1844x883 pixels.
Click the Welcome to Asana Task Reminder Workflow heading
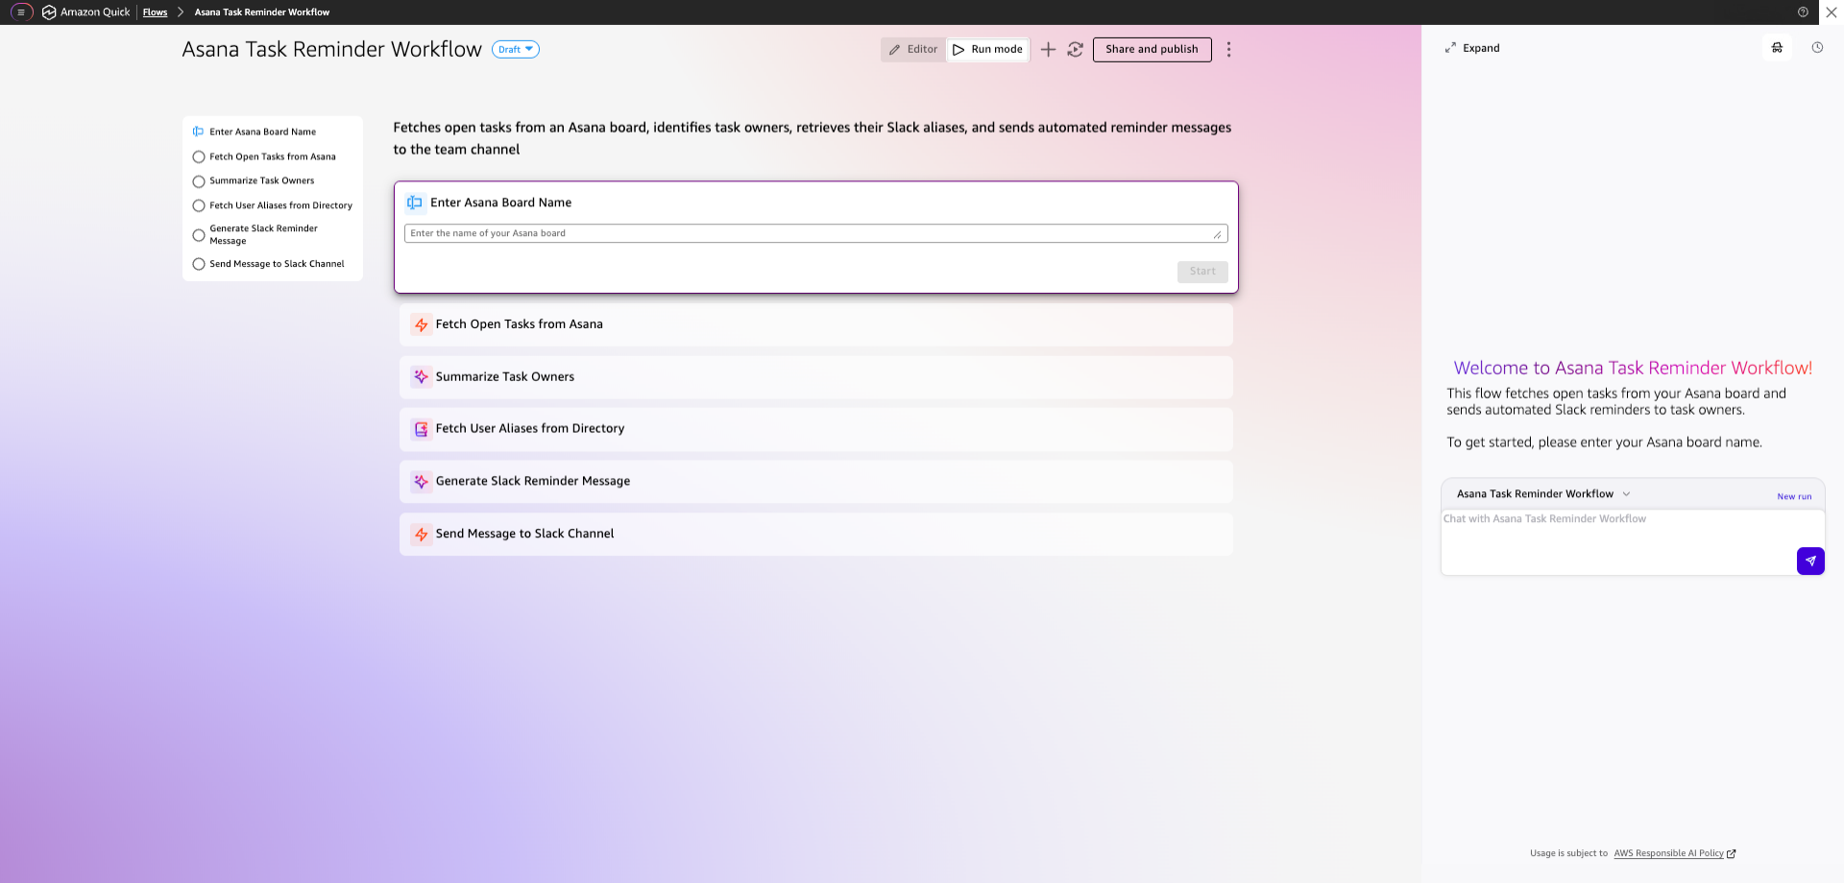click(1633, 368)
